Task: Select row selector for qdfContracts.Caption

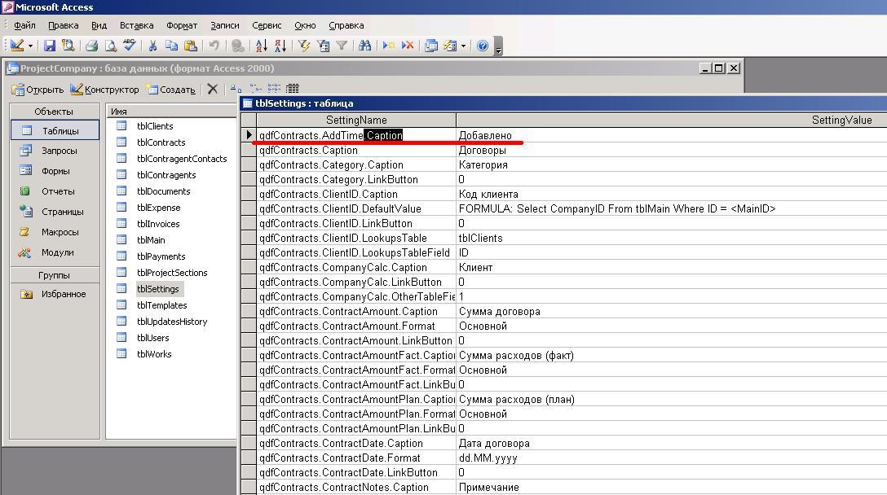Action: 249,151
